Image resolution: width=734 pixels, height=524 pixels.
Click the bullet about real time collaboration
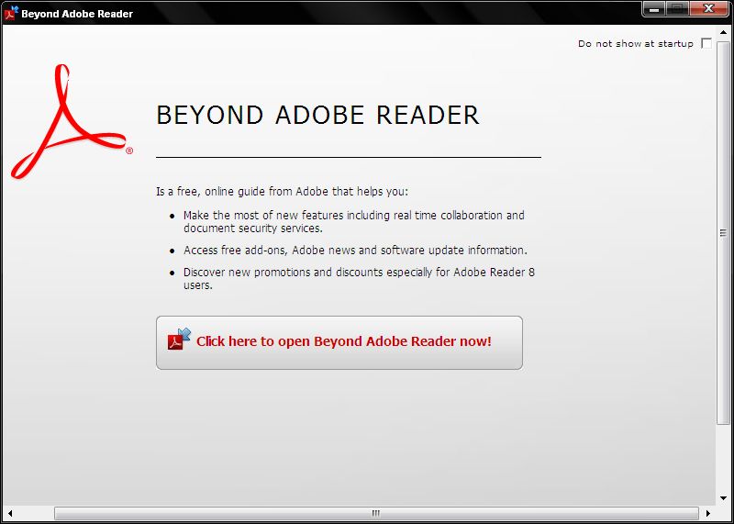point(354,221)
